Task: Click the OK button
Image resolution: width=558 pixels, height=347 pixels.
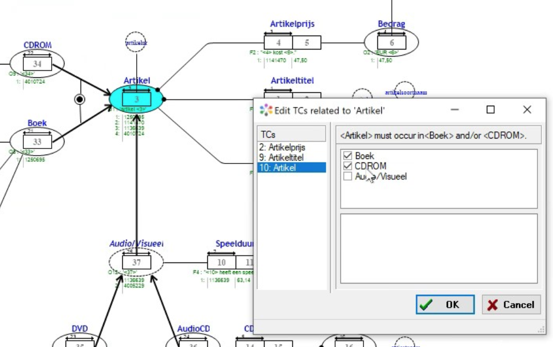Action: point(445,305)
